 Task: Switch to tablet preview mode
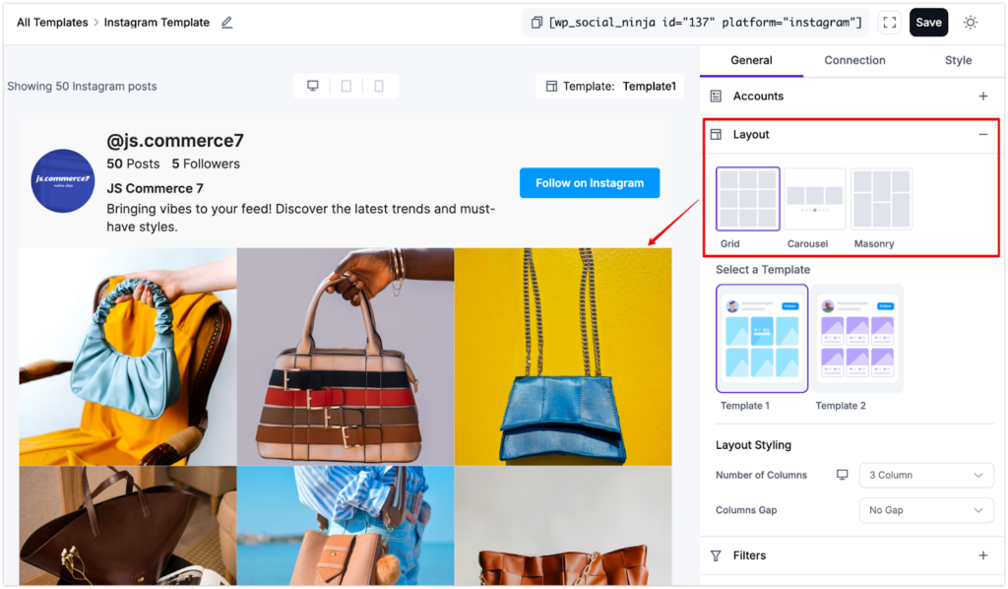coord(346,86)
